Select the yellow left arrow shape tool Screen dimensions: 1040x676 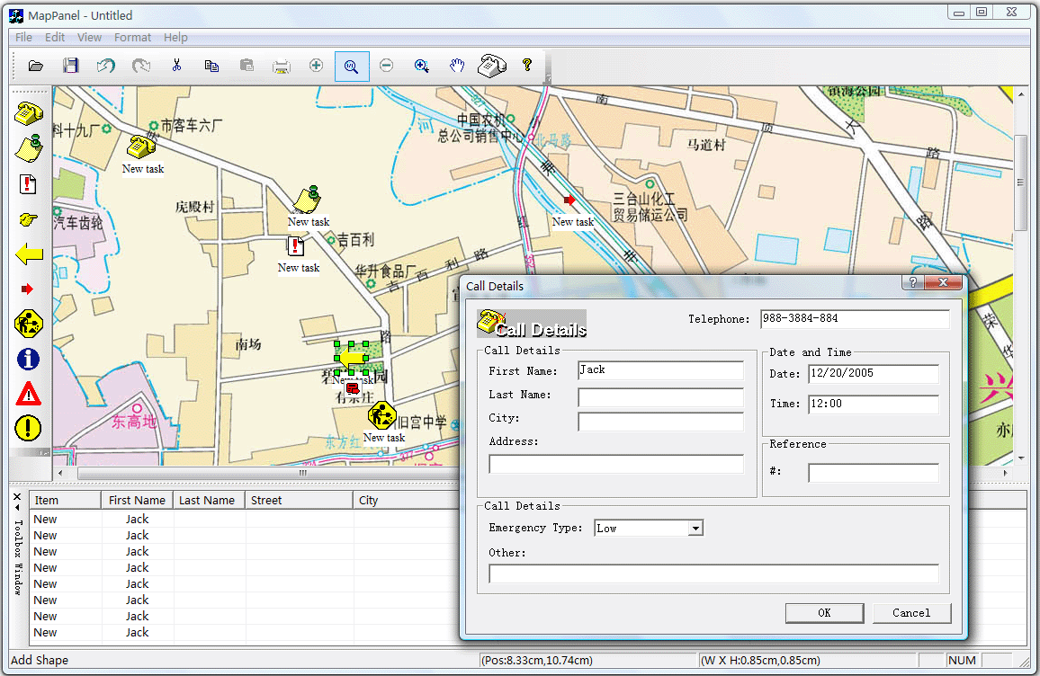click(29, 254)
